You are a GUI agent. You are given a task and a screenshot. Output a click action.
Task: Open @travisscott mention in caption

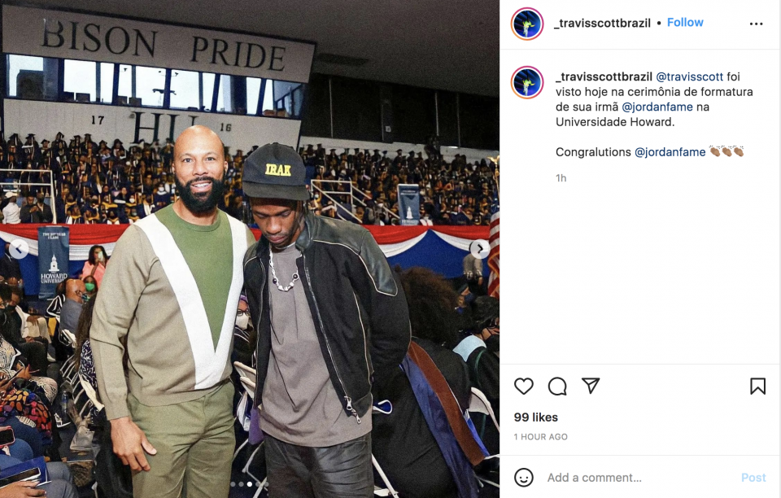(x=689, y=76)
